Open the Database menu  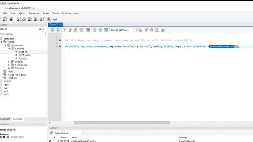point(34,13)
